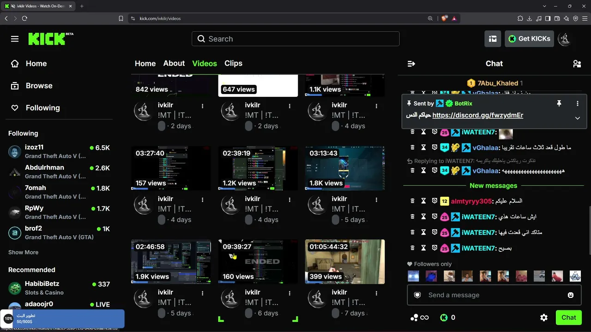Open options for the 1.2K views video
Viewport: 591px width, 332px height.
[289, 200]
